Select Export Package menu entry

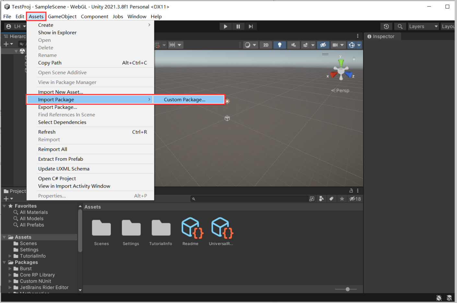coord(90,107)
